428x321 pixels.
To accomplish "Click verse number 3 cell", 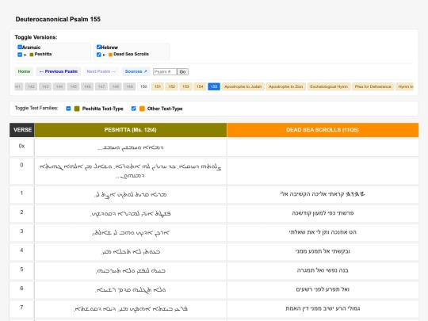I will tap(22, 233).
